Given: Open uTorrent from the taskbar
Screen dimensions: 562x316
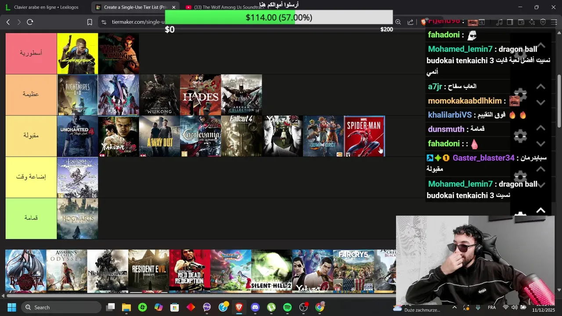Looking at the screenshot, I should 271,307.
